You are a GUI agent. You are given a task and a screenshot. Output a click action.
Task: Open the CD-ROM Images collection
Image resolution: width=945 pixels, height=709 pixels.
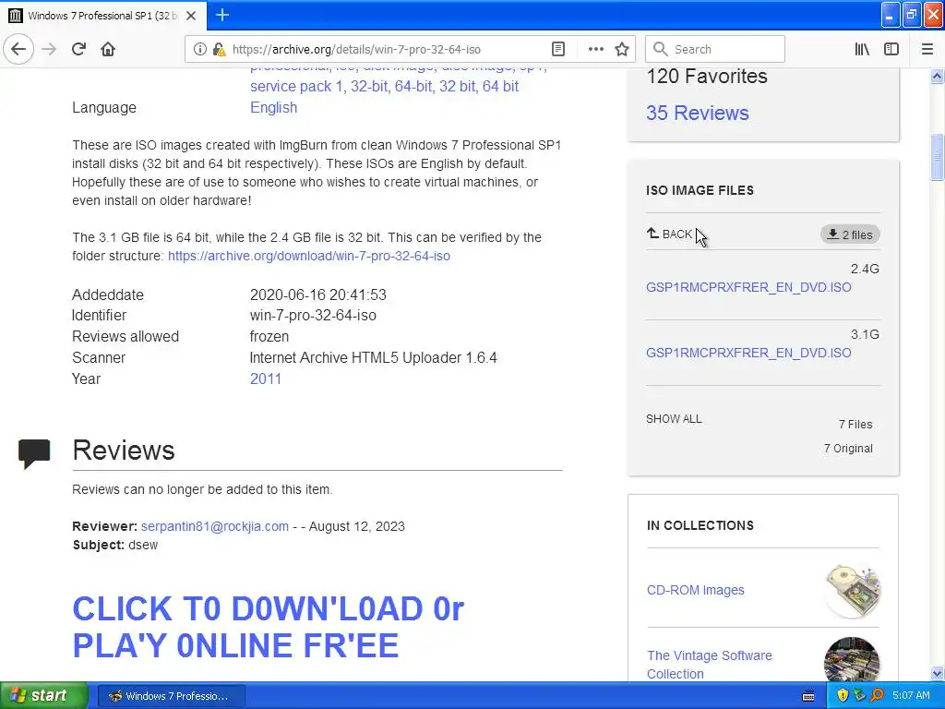coord(696,590)
